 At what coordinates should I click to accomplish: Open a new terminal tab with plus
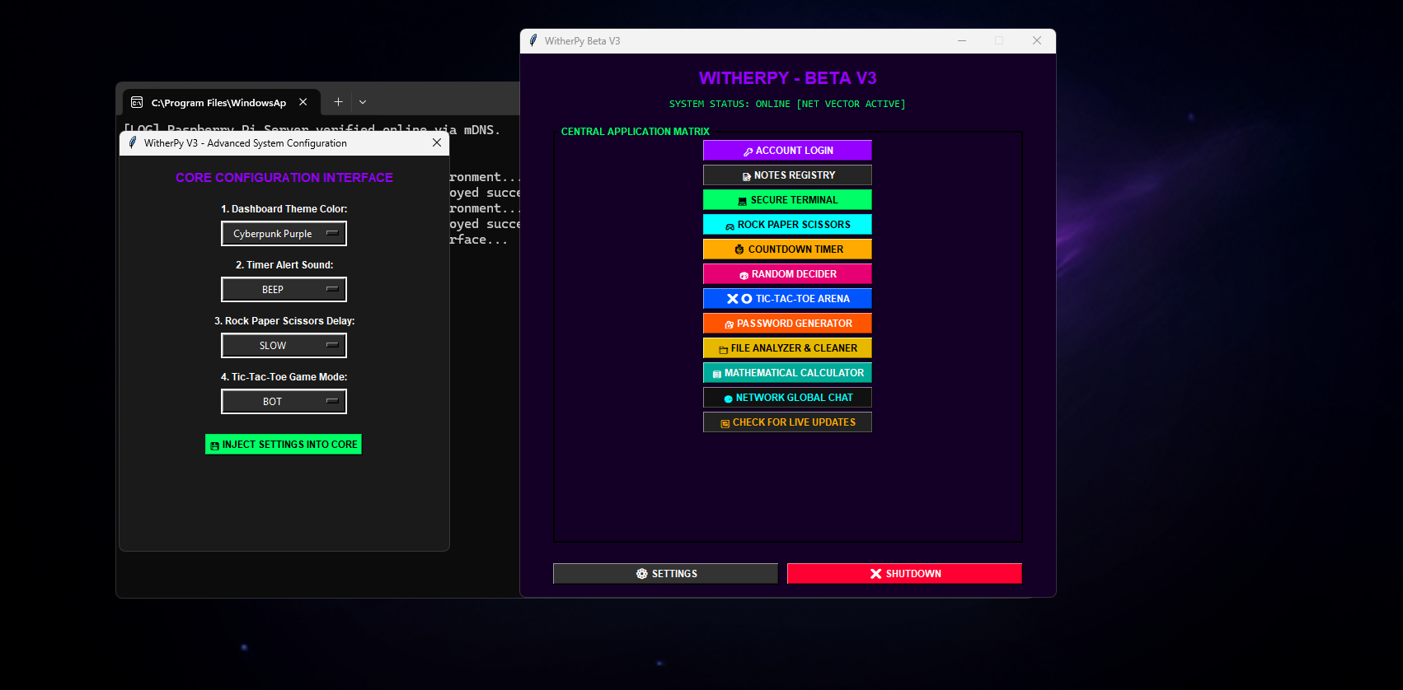tap(338, 102)
